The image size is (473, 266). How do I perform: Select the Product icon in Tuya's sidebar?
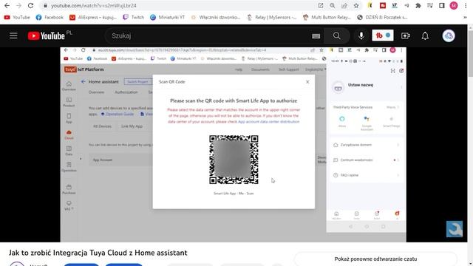[69, 102]
